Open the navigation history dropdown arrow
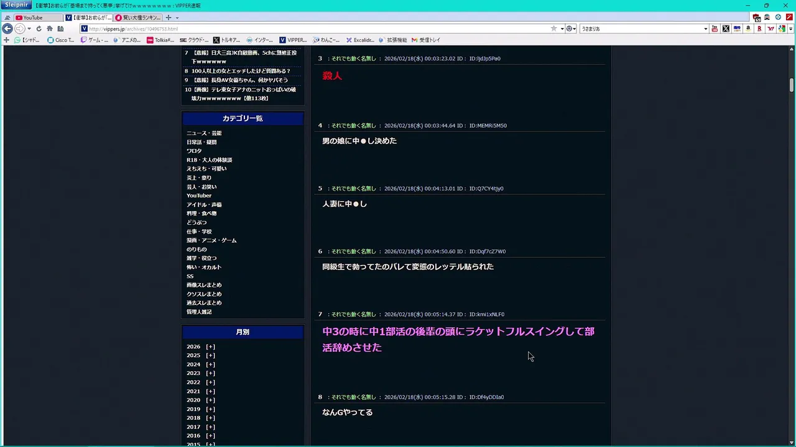This screenshot has height=447, width=796. [x=29, y=29]
